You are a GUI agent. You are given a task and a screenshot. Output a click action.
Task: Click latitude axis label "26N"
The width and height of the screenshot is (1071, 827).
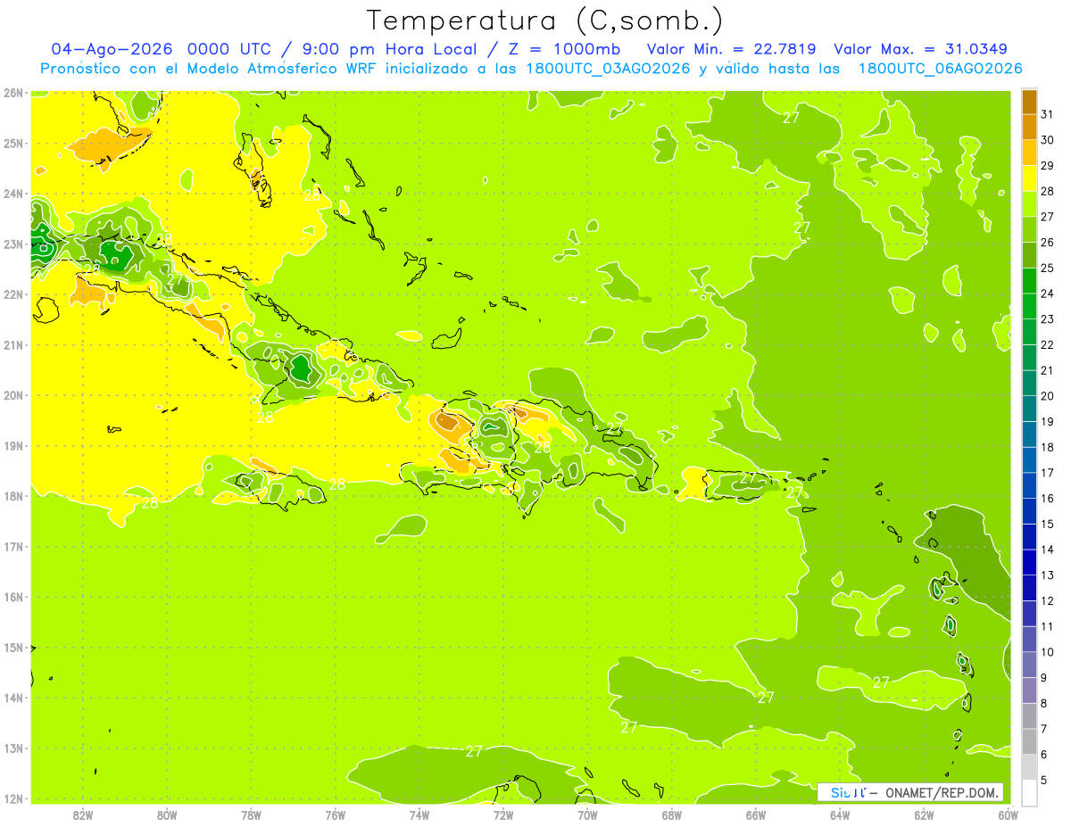[13, 93]
